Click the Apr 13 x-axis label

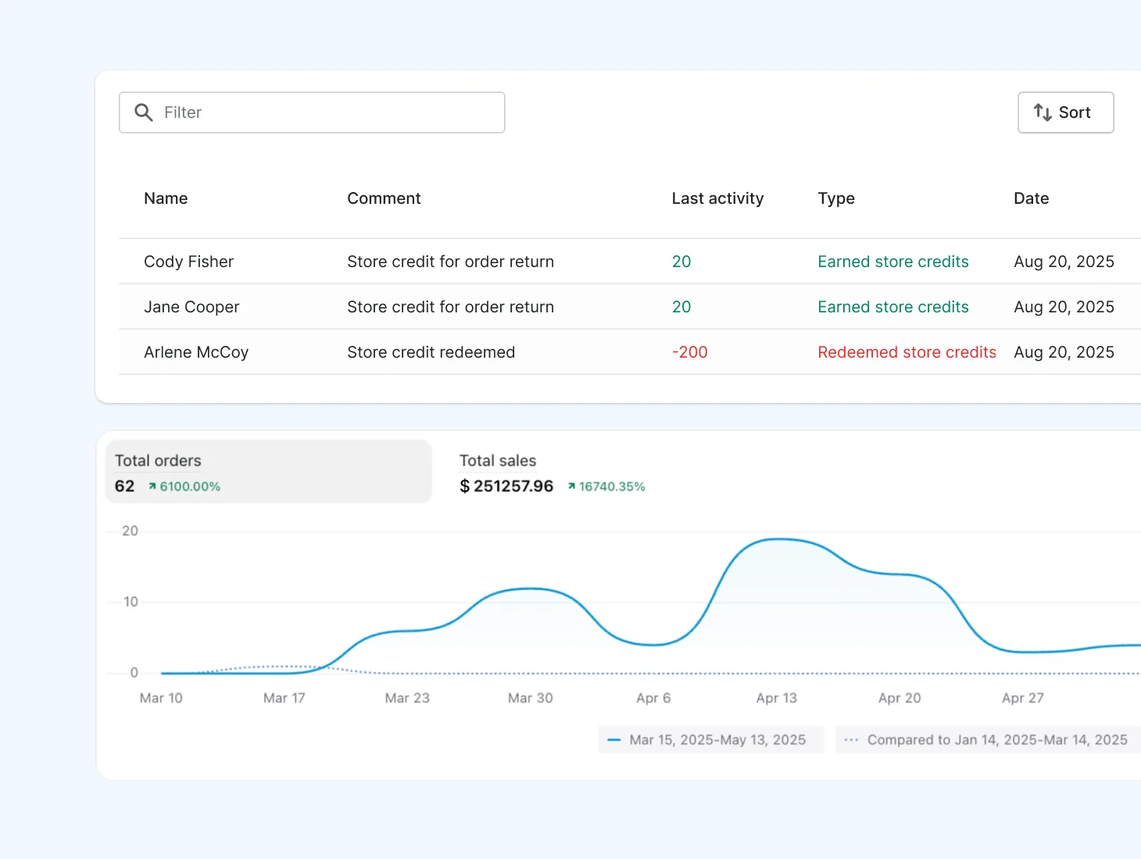776,698
